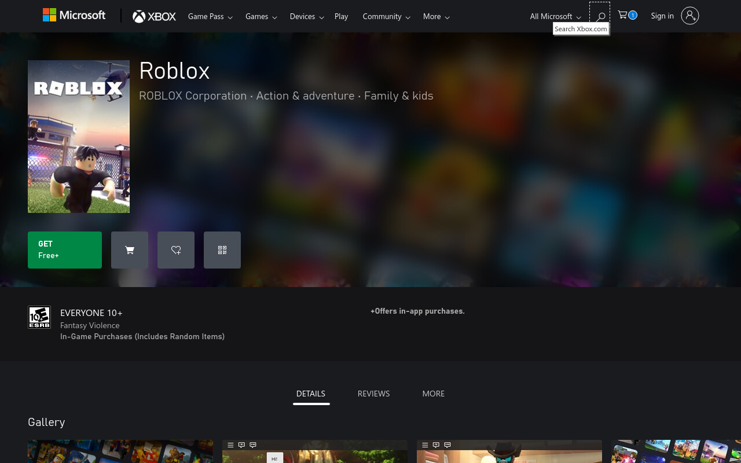741x463 pixels.
Task: Click the green GET Free+ button
Action: (65, 250)
